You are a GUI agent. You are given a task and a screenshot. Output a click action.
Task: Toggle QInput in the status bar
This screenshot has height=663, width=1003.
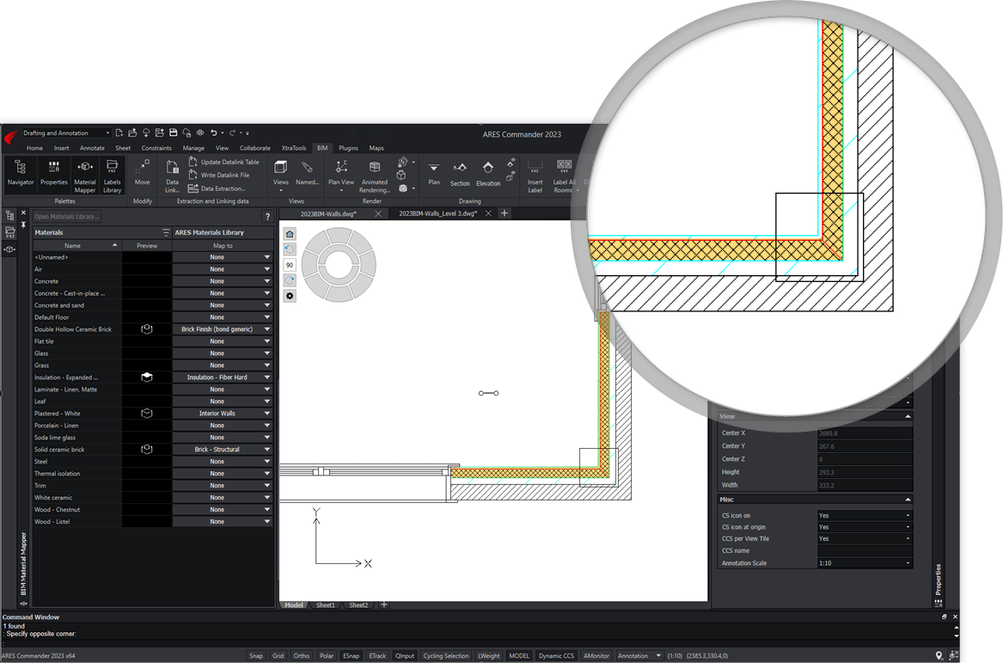tap(404, 655)
